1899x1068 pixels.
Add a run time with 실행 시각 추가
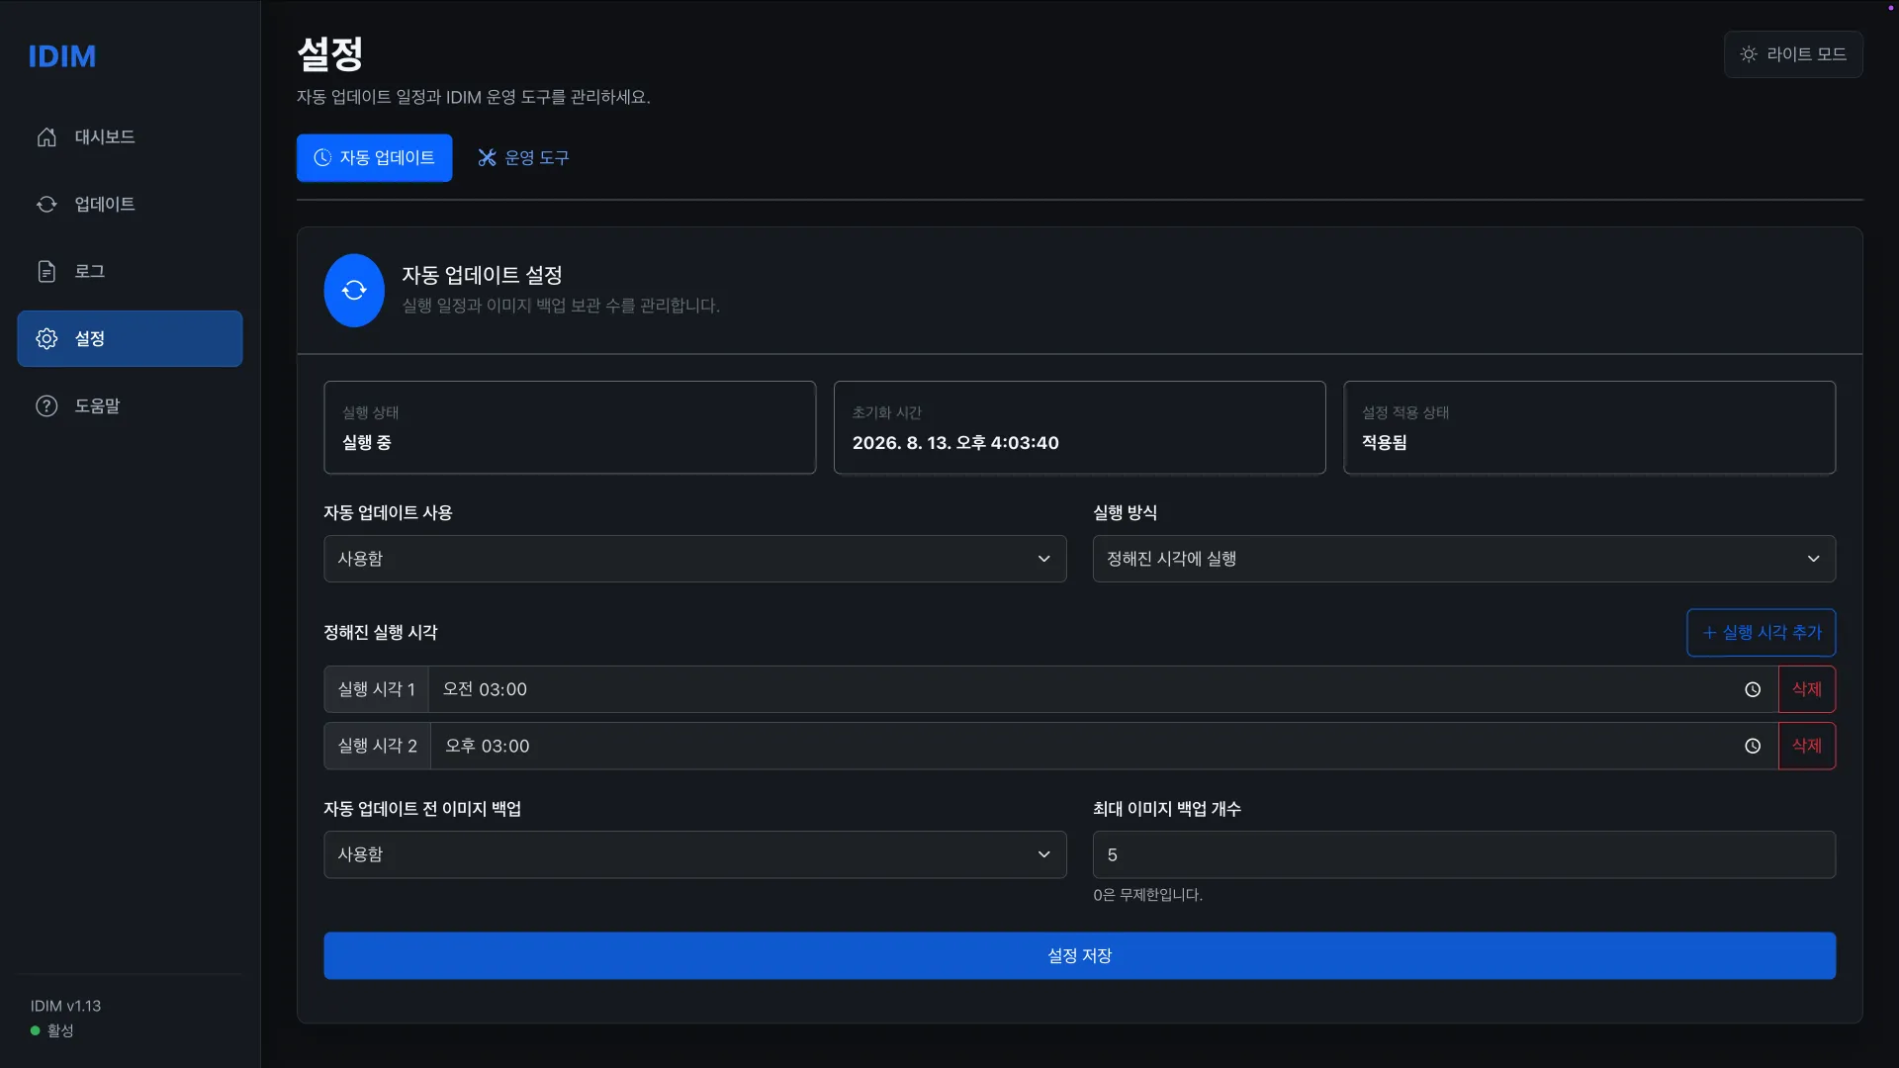1761,633
